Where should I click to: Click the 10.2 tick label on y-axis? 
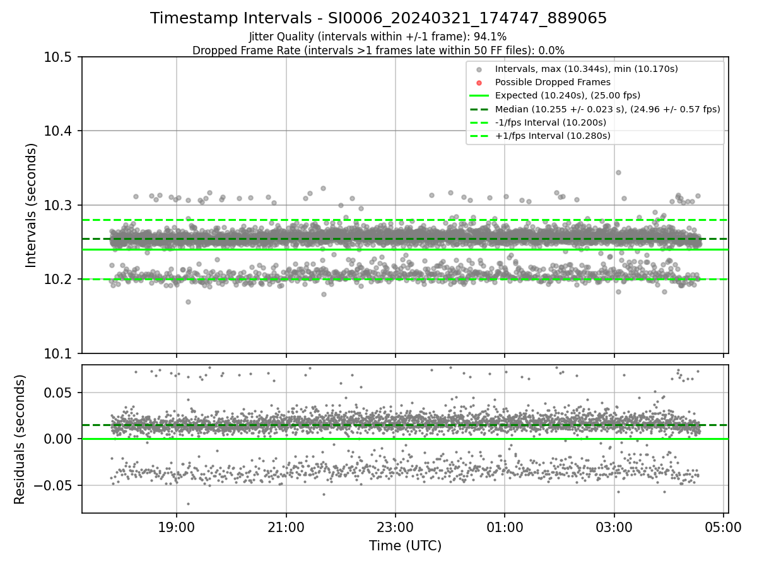coord(59,280)
